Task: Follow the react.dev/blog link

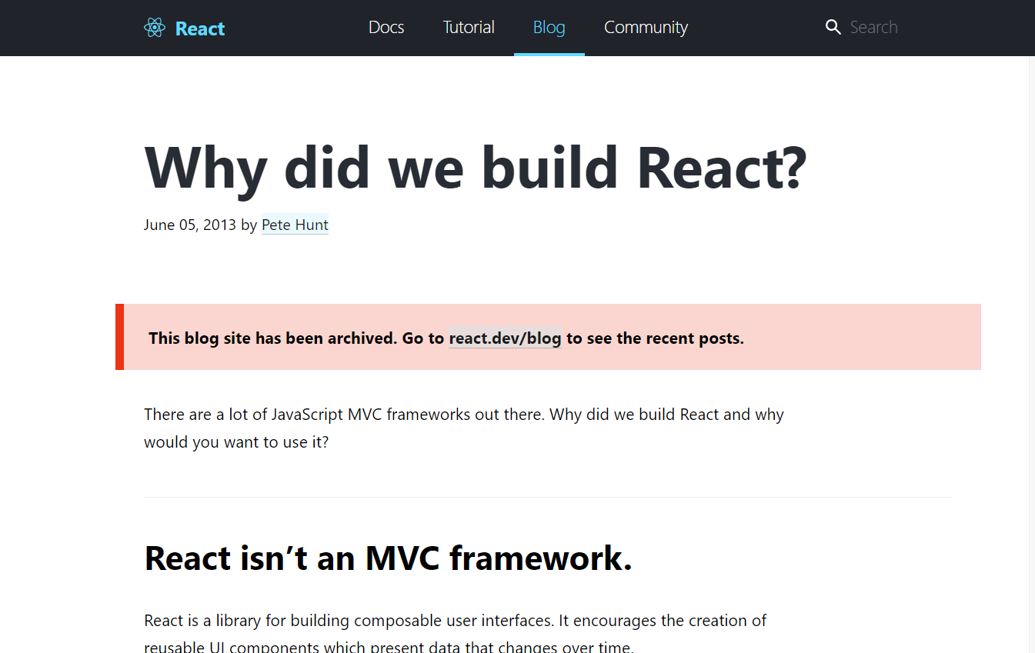Action: pos(505,338)
